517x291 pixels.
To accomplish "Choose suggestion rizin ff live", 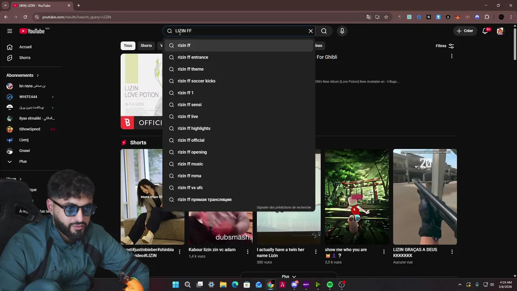I will (239, 116).
